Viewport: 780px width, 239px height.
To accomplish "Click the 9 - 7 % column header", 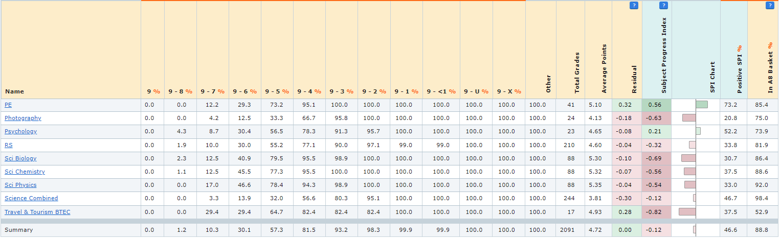I will point(212,91).
